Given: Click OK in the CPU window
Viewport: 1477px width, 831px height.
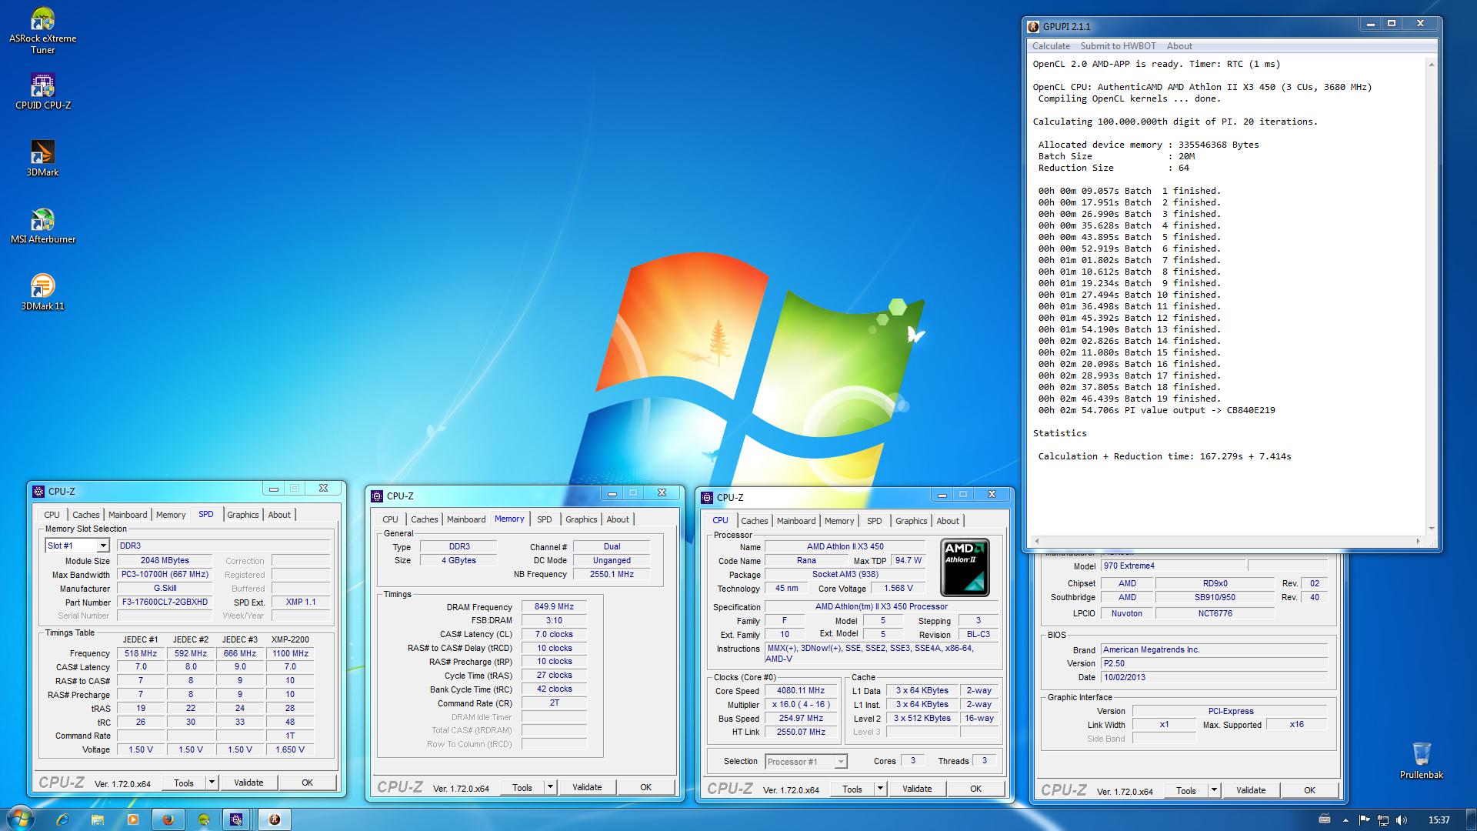Looking at the screenshot, I should (975, 789).
